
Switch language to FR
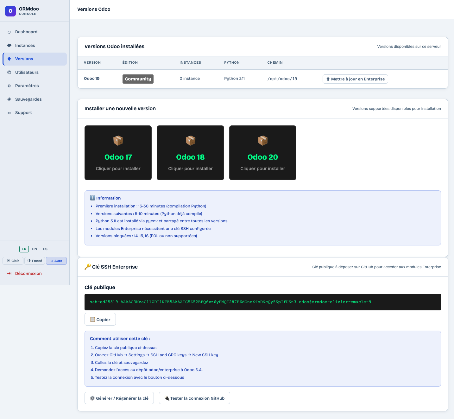[24, 249]
